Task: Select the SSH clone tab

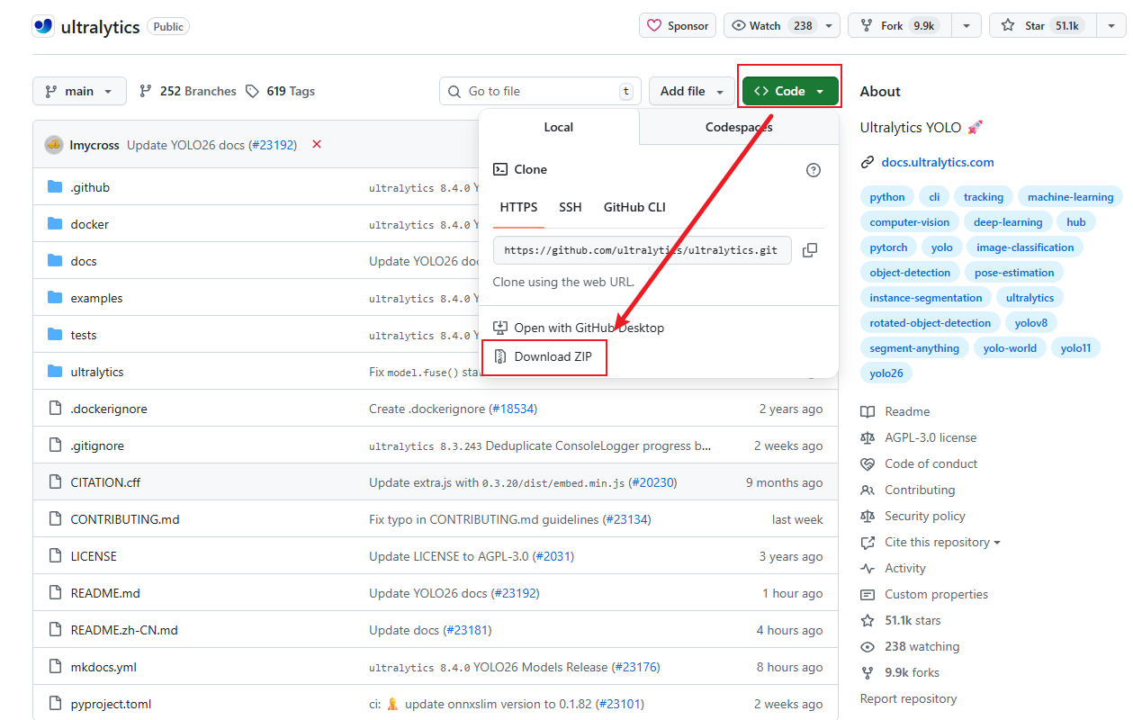Action: [571, 207]
